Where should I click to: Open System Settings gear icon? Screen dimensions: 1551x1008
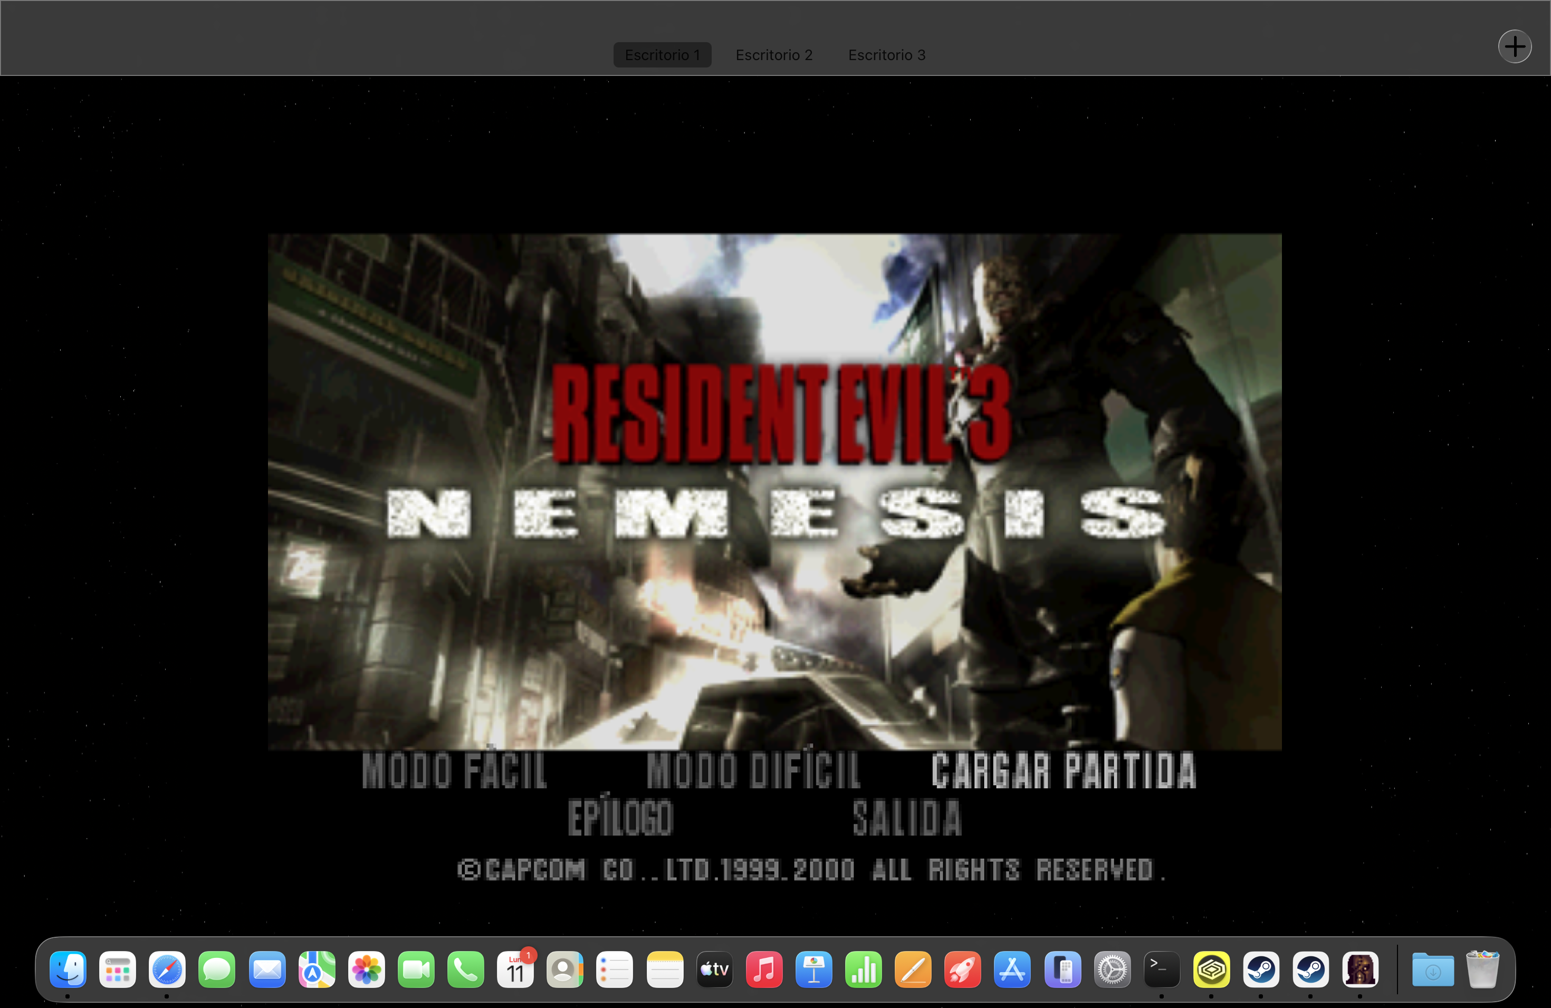(x=1112, y=970)
